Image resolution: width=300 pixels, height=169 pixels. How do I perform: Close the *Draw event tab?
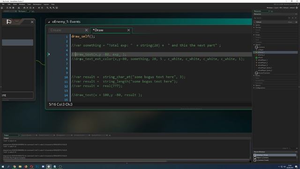(128, 30)
